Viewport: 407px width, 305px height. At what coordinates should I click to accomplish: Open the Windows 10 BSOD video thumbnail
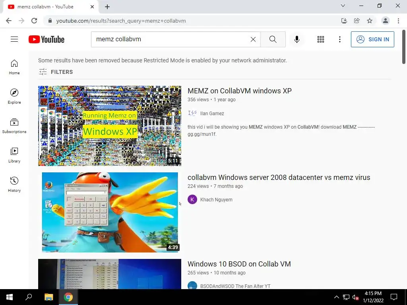tap(110, 274)
